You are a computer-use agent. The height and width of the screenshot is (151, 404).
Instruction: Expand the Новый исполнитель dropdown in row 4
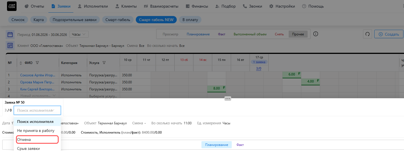pyautogui.click(x=38, y=96)
